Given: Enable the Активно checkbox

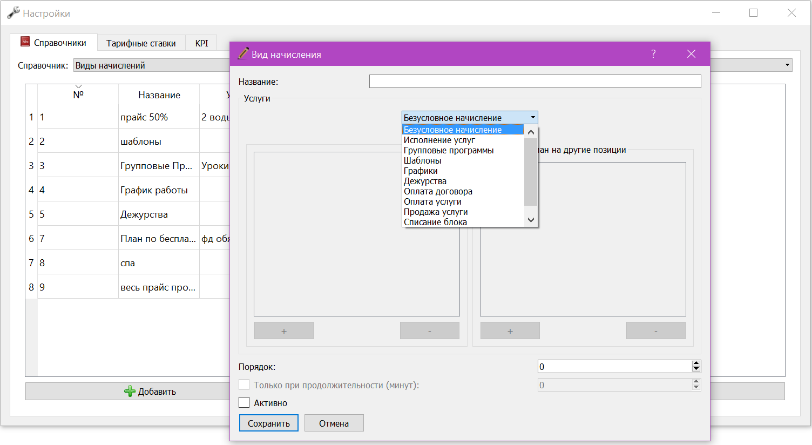Looking at the screenshot, I should [x=244, y=402].
